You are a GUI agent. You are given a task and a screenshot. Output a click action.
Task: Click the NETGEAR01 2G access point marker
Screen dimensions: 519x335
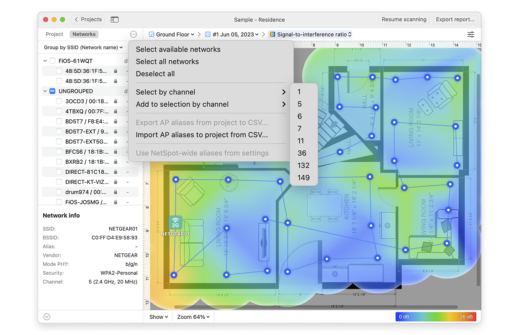point(175,222)
